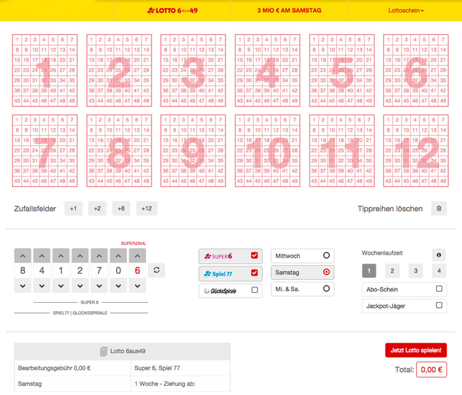Increase the third digit showing 1
Viewport: 462px width, 395px height.
tap(61, 256)
